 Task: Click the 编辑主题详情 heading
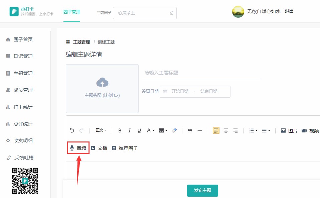pyautogui.click(x=84, y=55)
